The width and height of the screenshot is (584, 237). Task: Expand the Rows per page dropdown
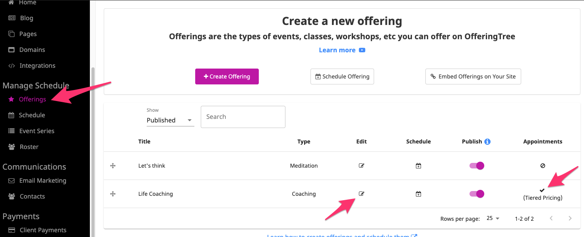pyautogui.click(x=493, y=218)
